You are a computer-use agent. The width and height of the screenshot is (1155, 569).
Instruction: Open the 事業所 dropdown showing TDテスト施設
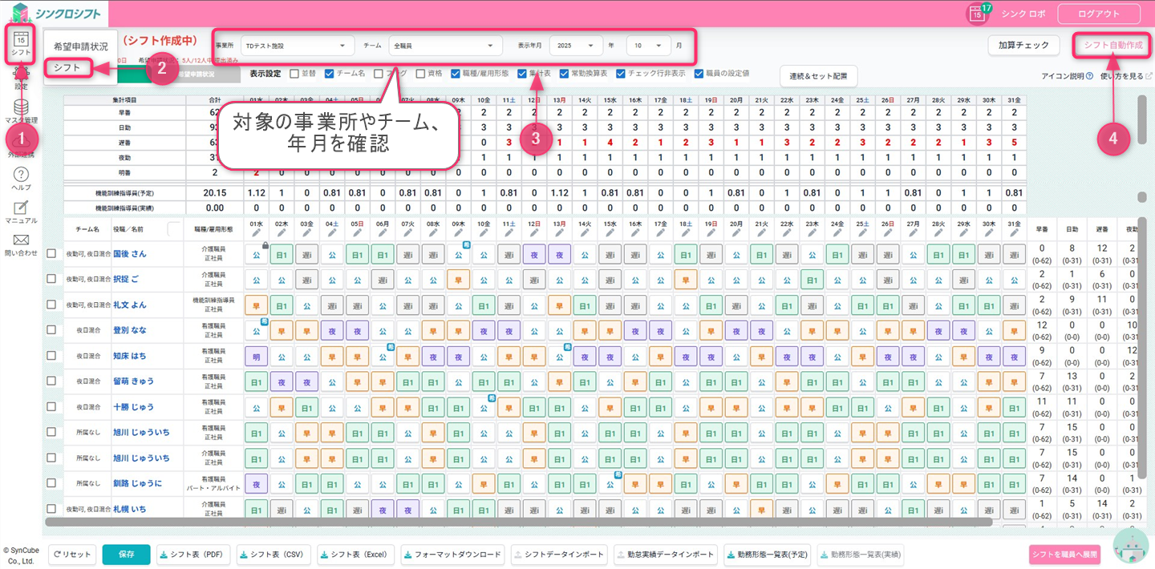coord(297,46)
